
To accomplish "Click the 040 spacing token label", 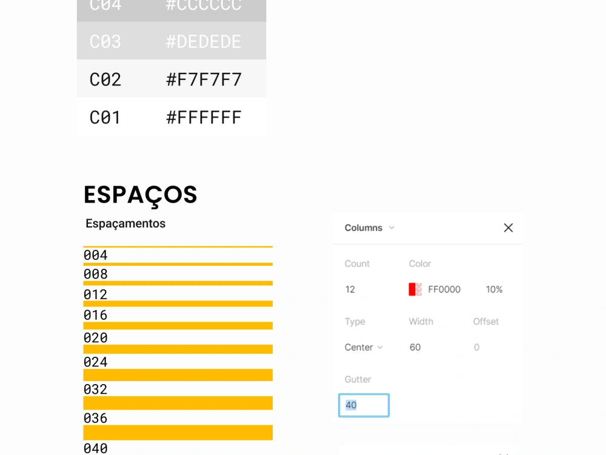I will pos(95,448).
